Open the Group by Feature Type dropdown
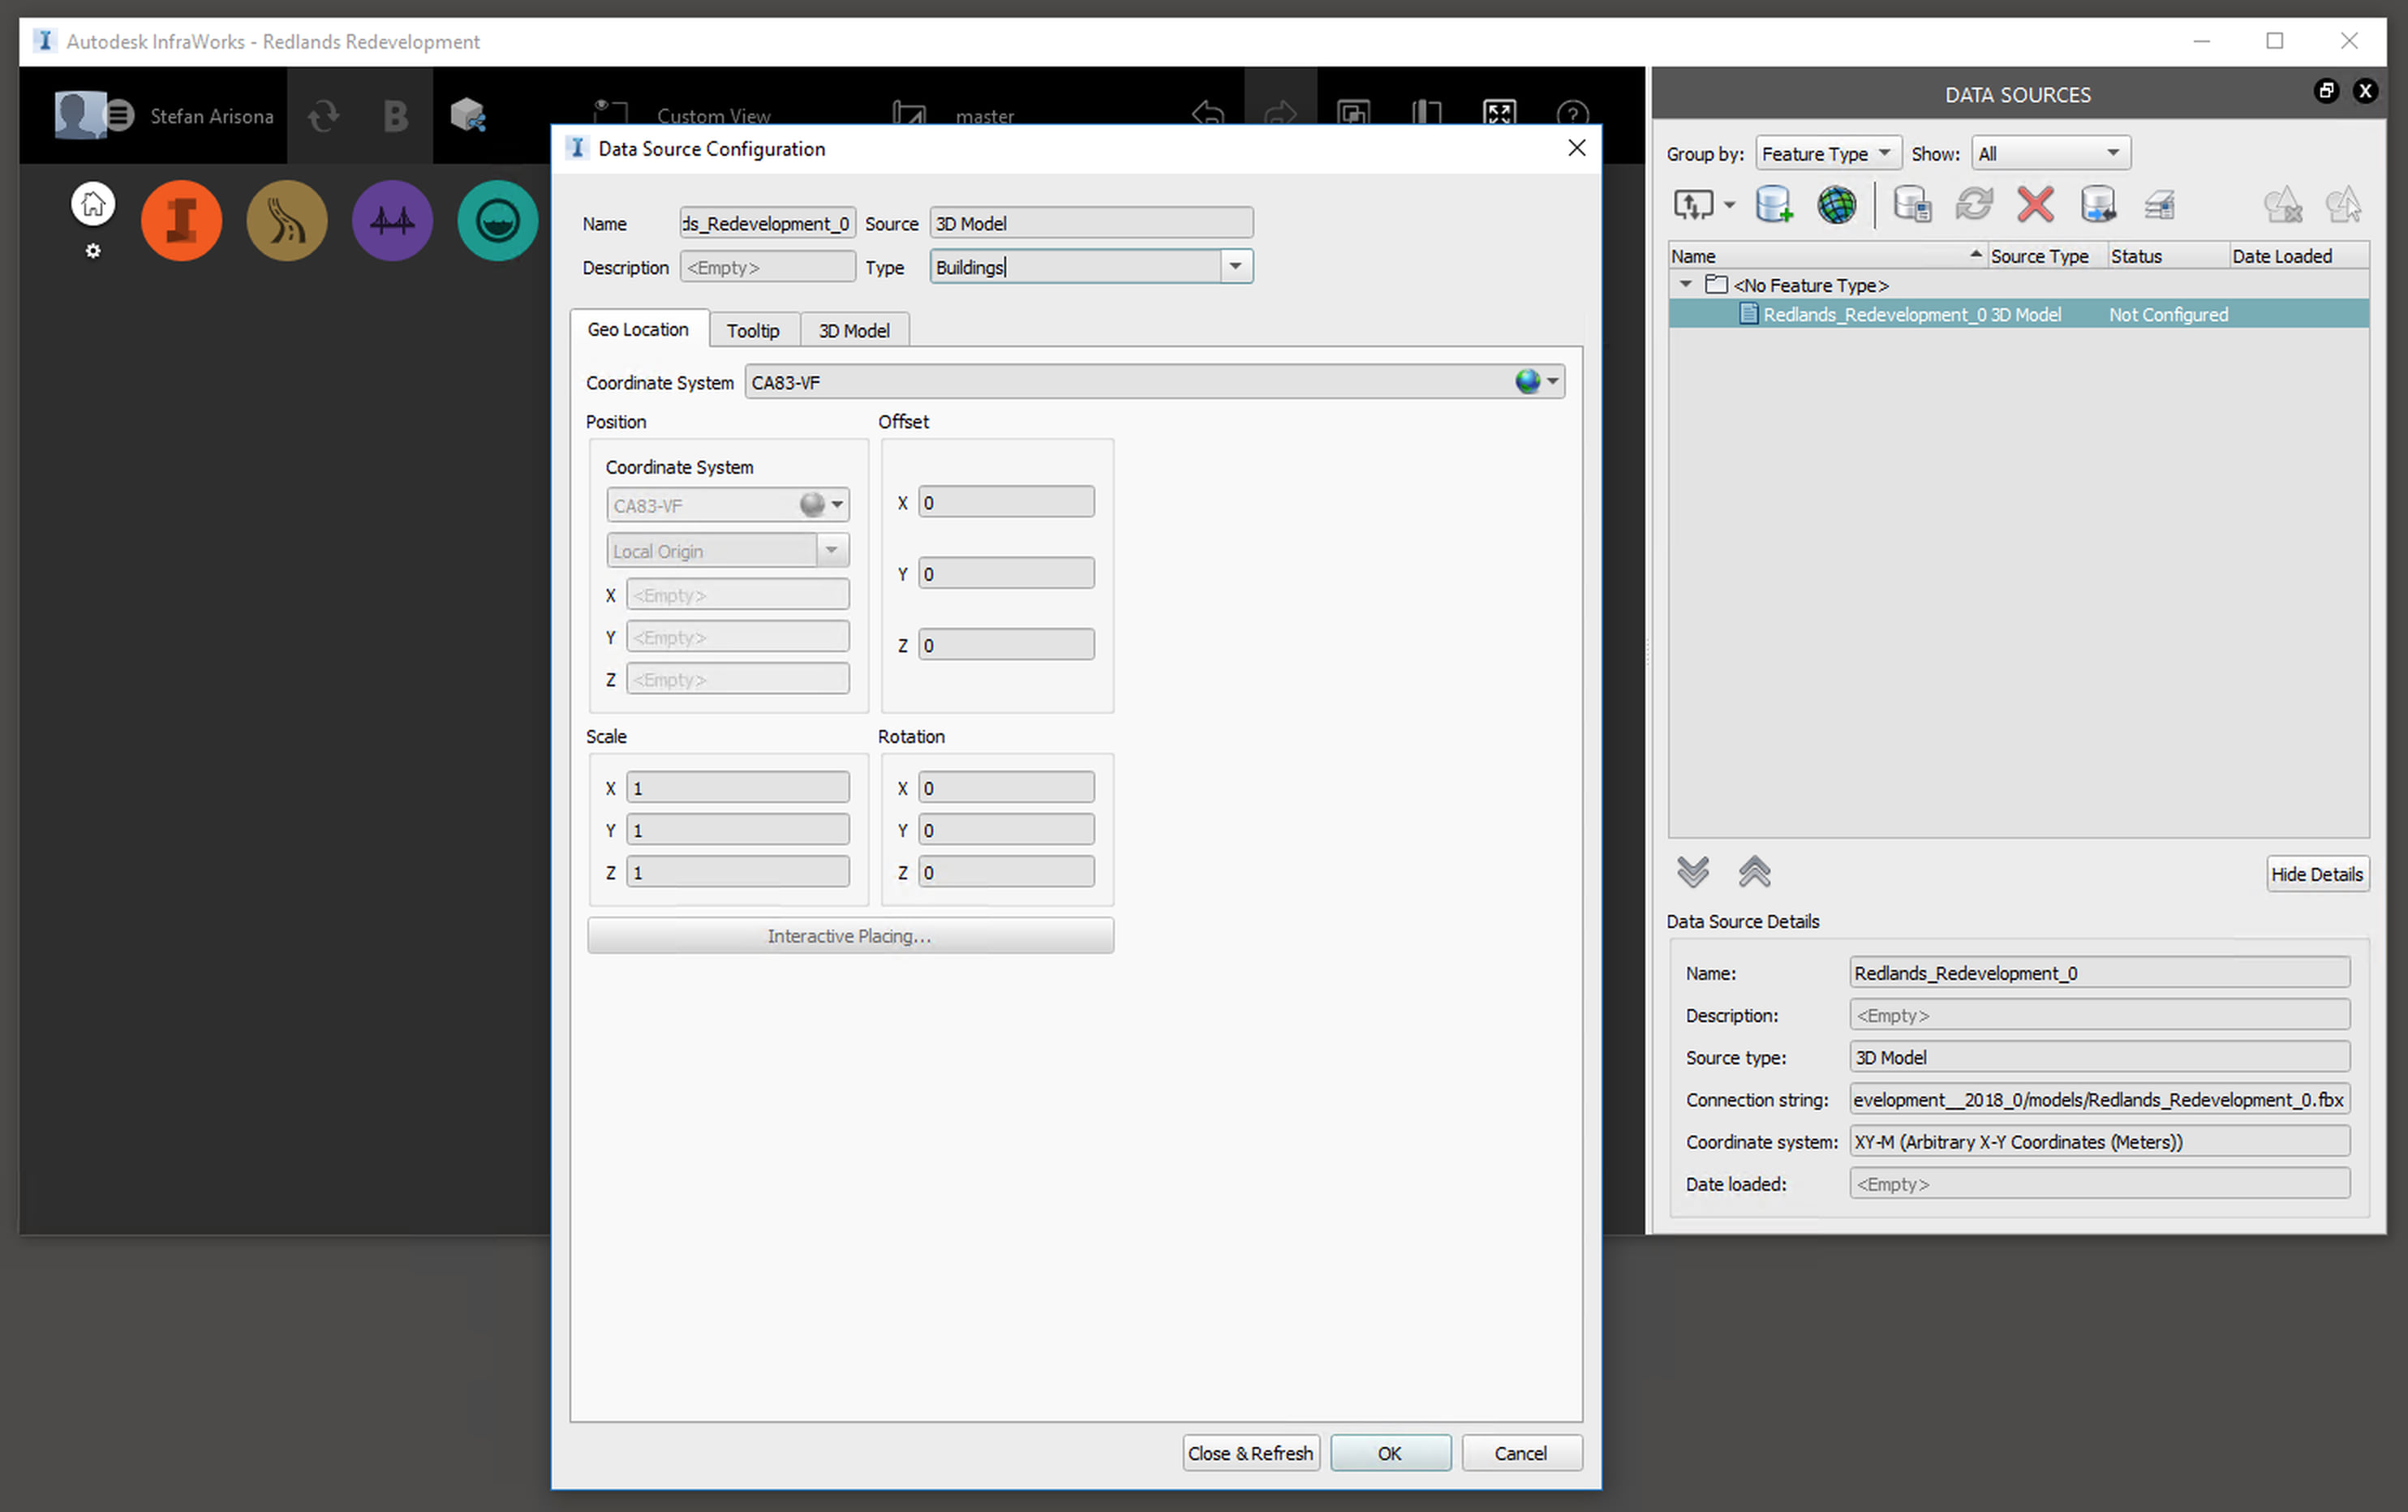2408x1512 pixels. pos(1827,154)
